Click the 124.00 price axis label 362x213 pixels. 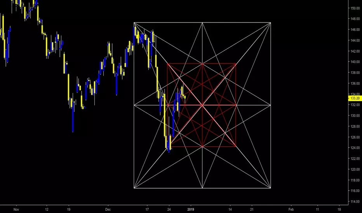coord(355,148)
